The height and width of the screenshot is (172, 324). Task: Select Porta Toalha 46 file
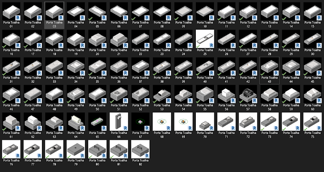11,94
